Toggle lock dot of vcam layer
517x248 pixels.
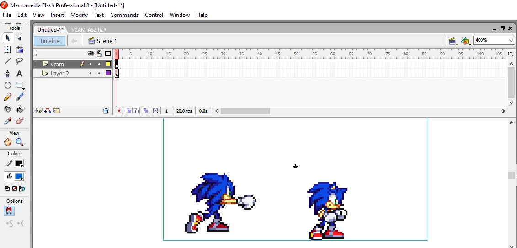point(99,64)
